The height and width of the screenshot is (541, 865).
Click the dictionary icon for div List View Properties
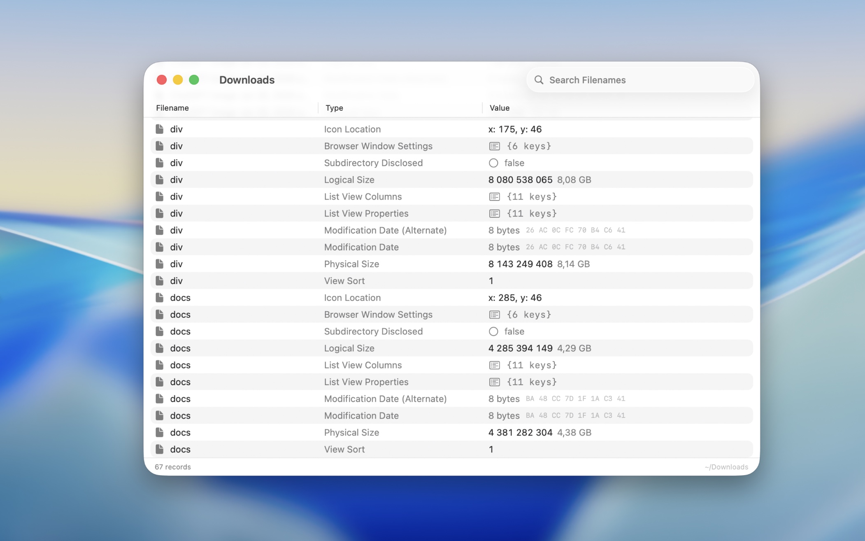pos(494,213)
